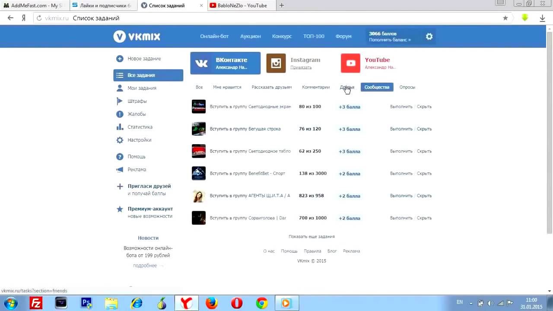Image resolution: width=553 pixels, height=311 pixels.
Task: Click the flag icon beside Штрафы
Action: pyautogui.click(x=120, y=101)
